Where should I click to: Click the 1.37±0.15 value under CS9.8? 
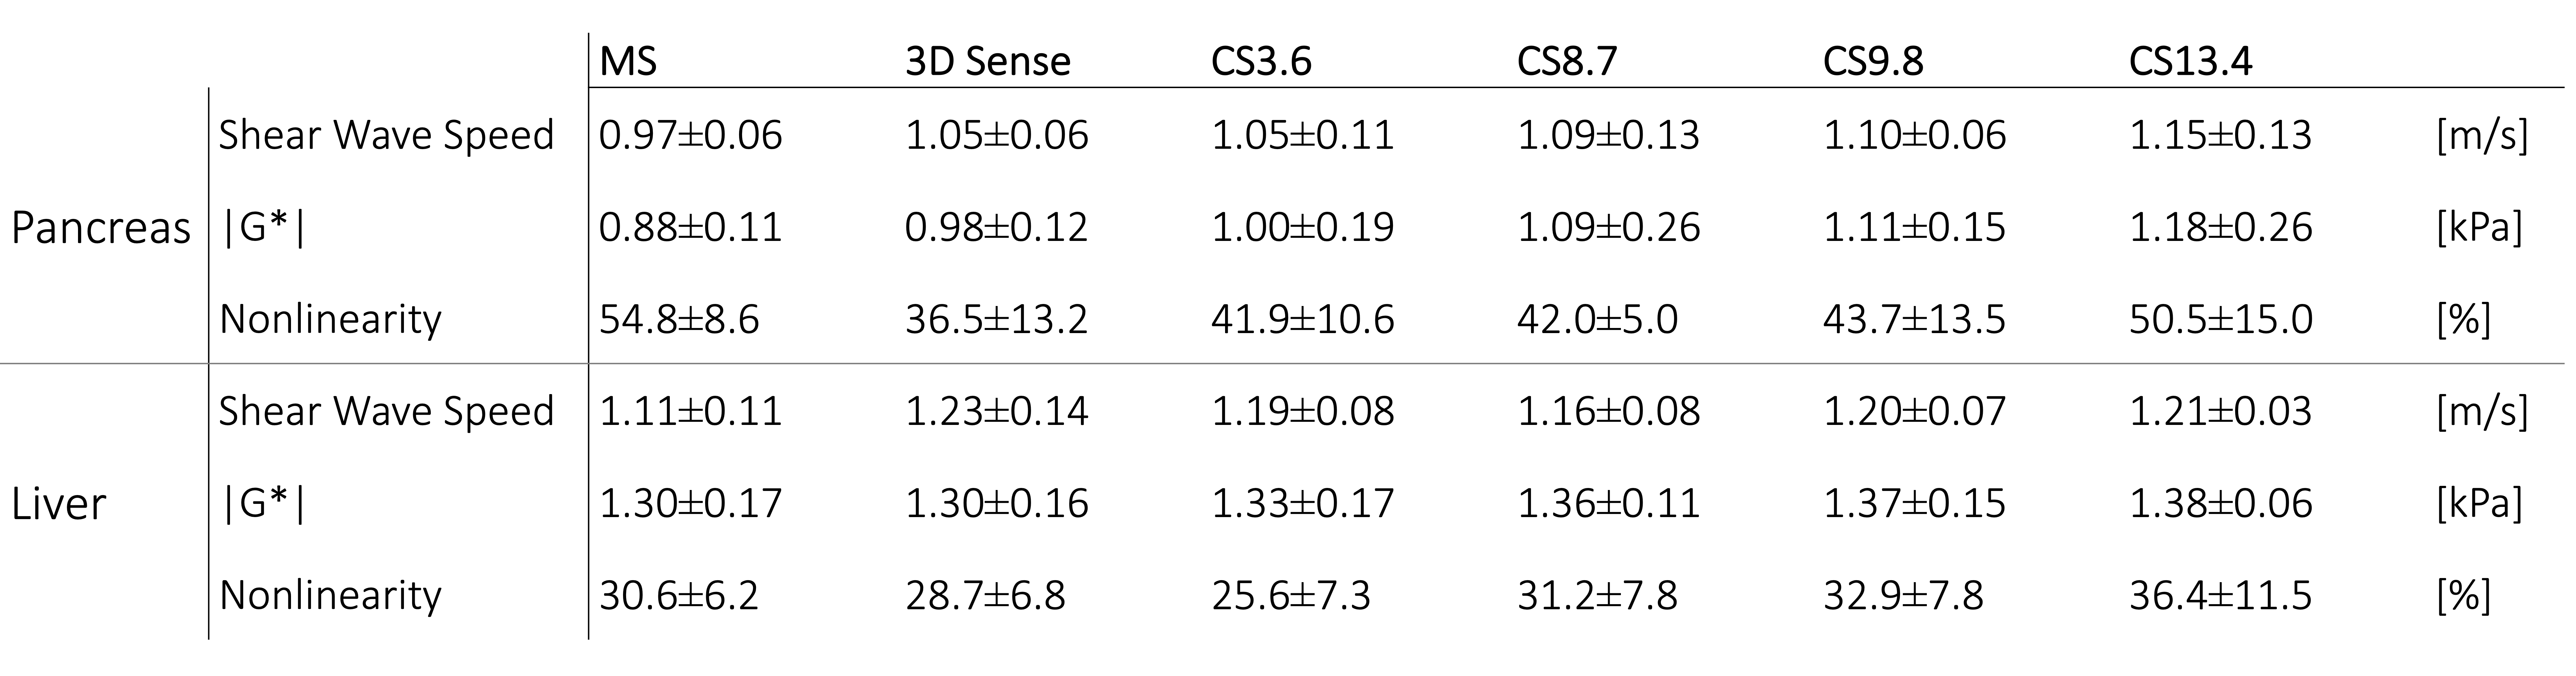1914,503
